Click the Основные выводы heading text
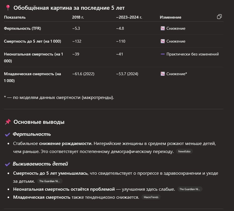This screenshot has width=234, height=211. tap(39, 122)
